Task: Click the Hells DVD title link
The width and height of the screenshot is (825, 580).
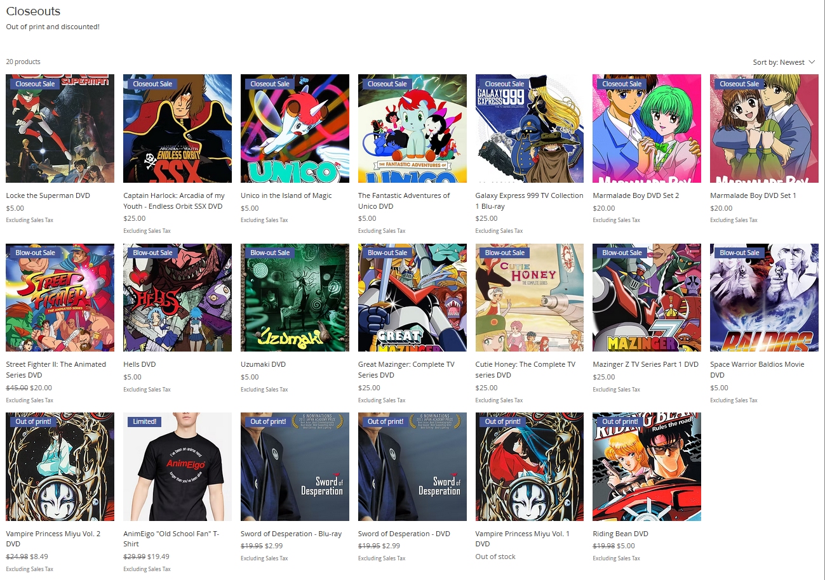Action: [140, 364]
